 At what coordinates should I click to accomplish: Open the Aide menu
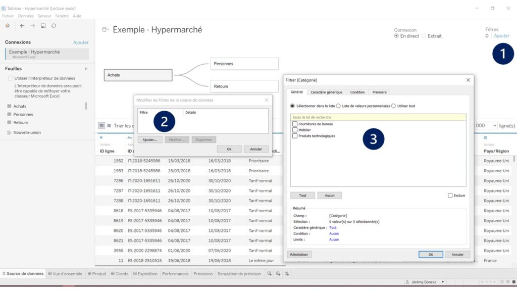coord(77,16)
